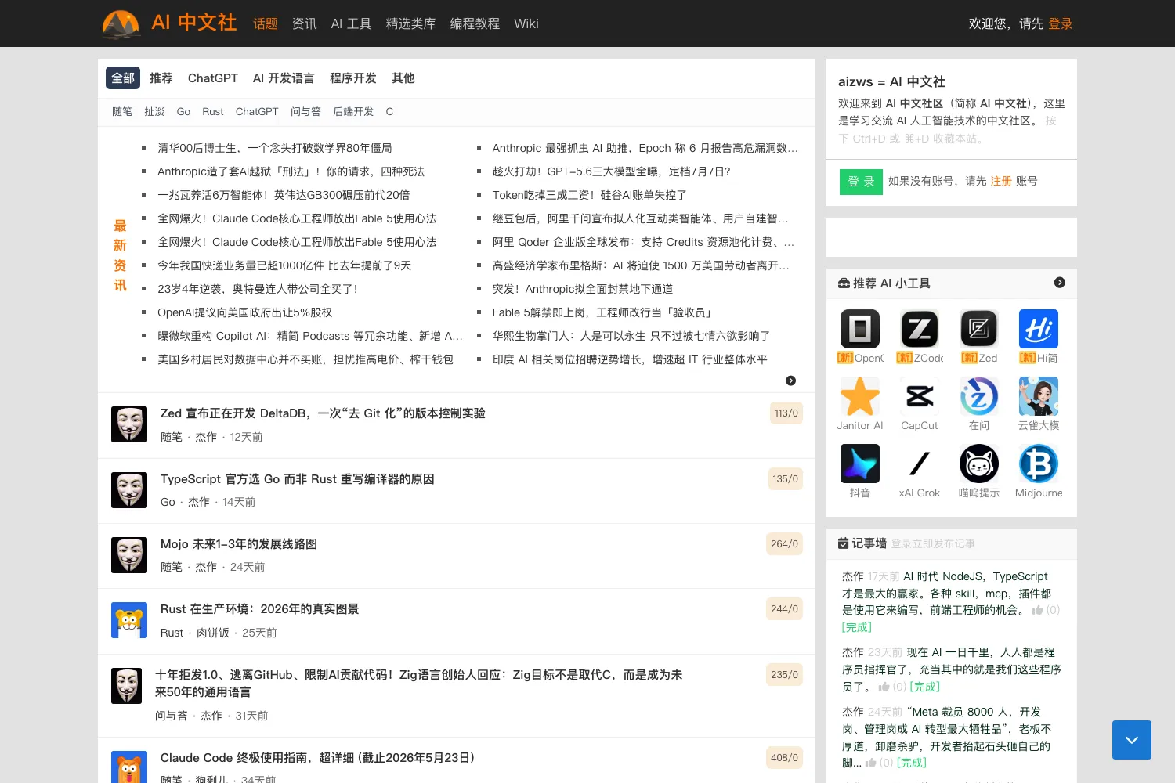The image size is (1175, 783).
Task: Click the avatar of the Rust 在生产环境 post
Action: tap(129, 620)
